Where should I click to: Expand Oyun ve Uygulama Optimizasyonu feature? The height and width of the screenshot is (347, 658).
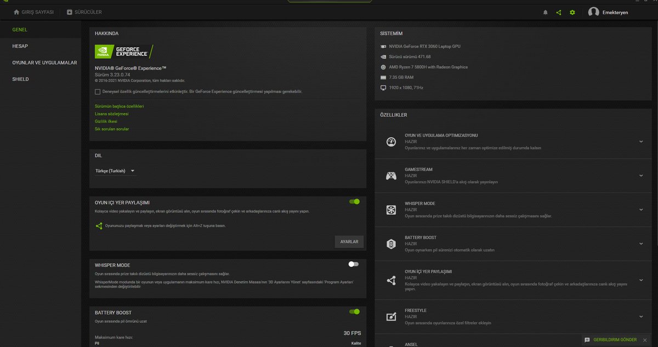(641, 141)
